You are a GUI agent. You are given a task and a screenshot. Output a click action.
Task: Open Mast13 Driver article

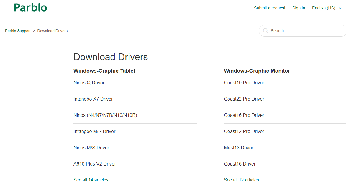coord(239,148)
